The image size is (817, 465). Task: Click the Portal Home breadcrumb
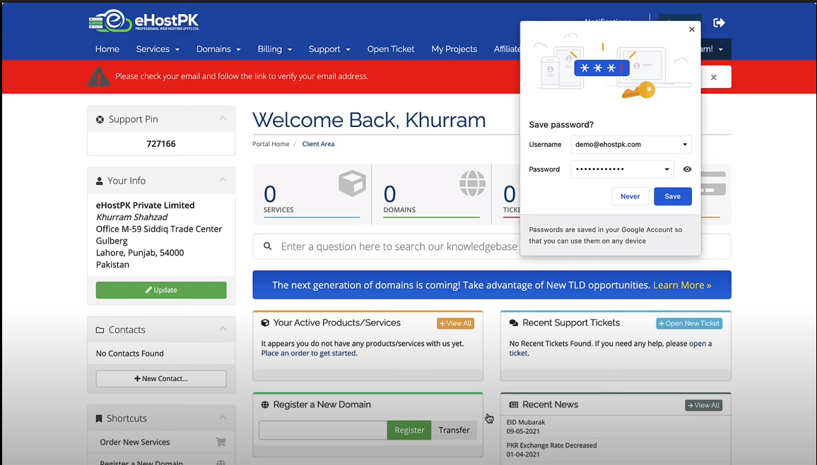pos(271,144)
